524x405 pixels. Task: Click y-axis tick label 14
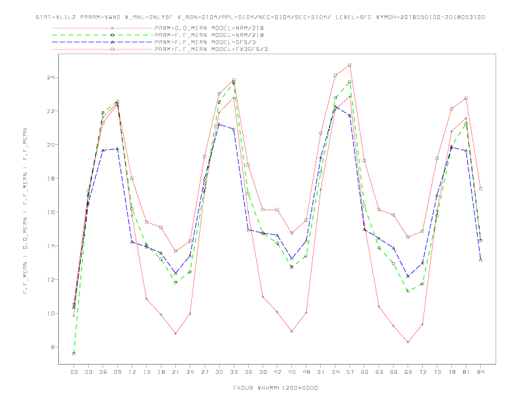51,246
